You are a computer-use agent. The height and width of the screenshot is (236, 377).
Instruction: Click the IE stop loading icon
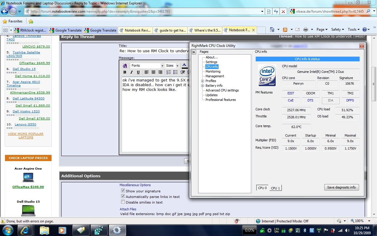click(283, 12)
